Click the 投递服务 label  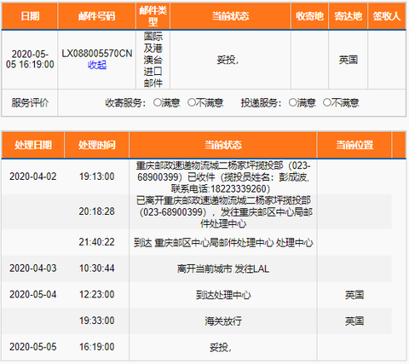click(261, 102)
